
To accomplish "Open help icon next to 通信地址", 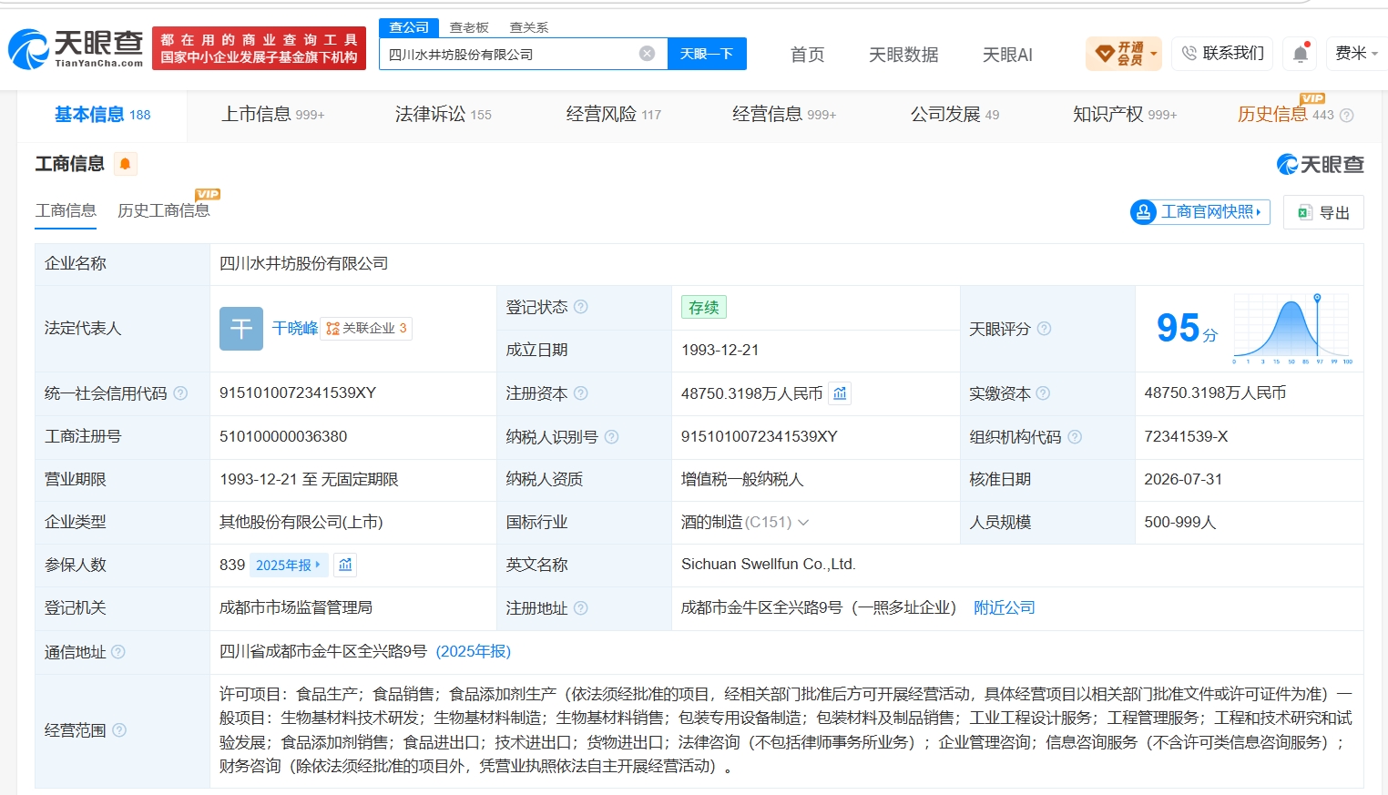I will pos(118,652).
